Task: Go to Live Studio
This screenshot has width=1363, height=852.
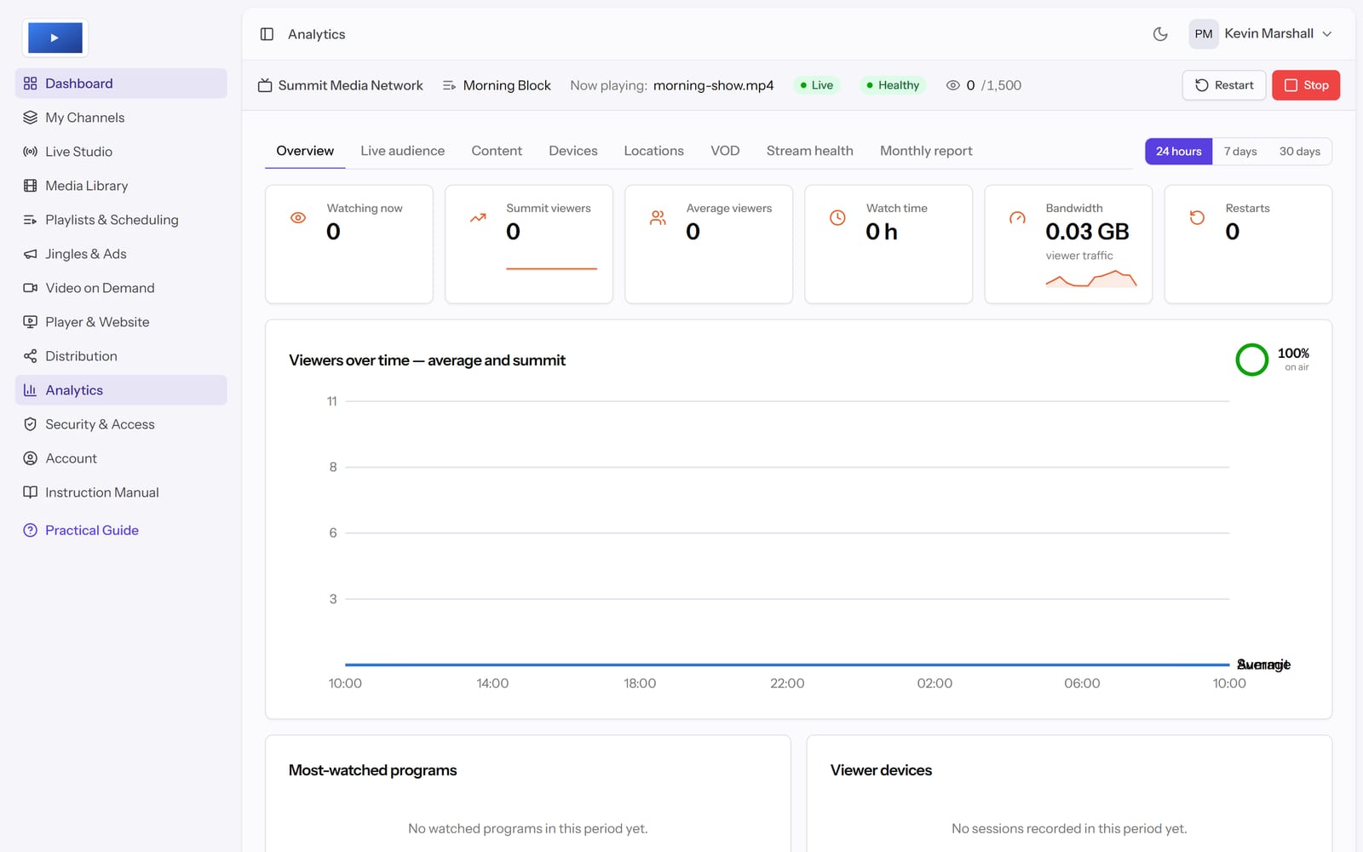Action: pos(121,152)
